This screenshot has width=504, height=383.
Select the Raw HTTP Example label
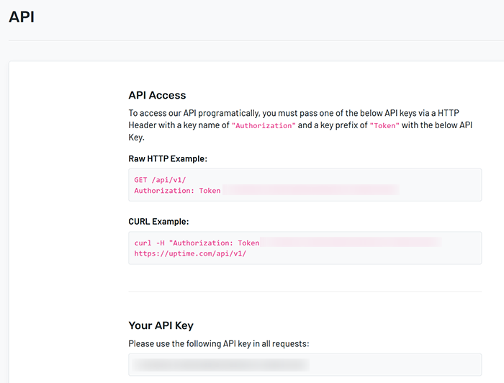coord(168,158)
